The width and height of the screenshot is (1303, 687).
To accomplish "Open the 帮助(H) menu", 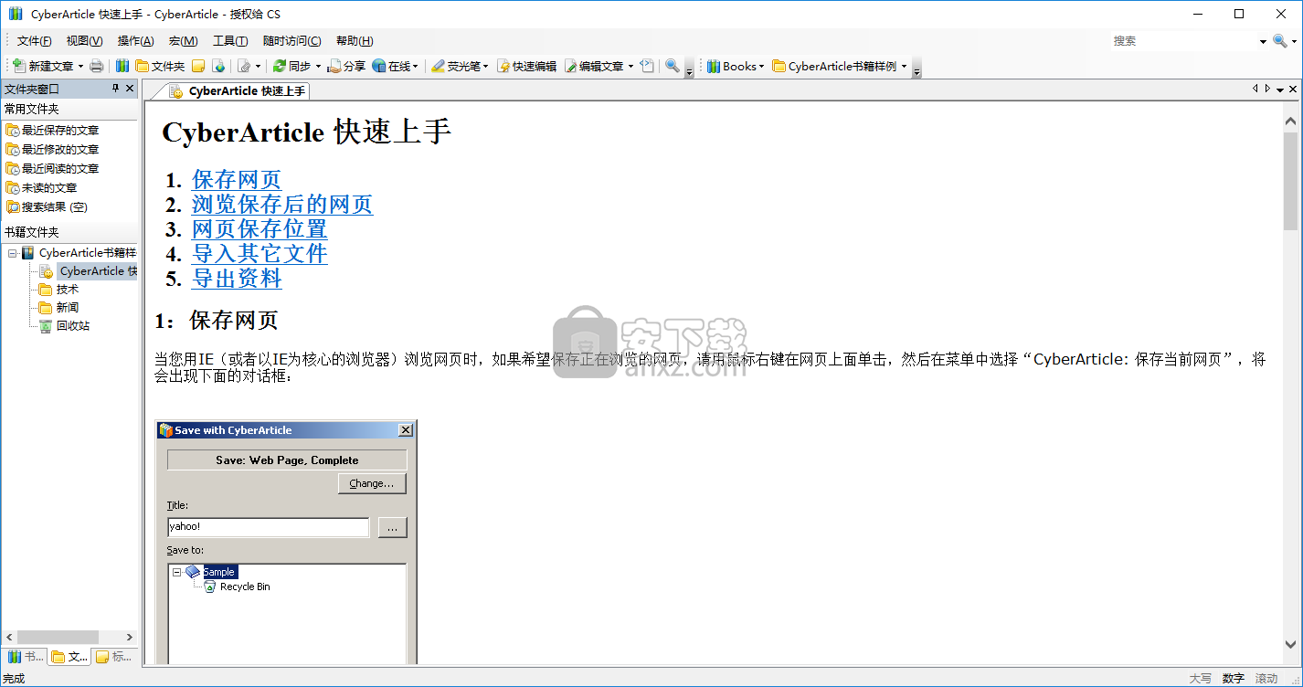I will pos(355,40).
